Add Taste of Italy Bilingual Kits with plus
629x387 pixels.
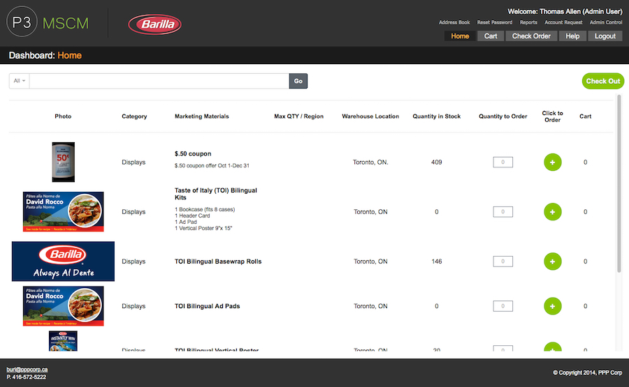(552, 212)
